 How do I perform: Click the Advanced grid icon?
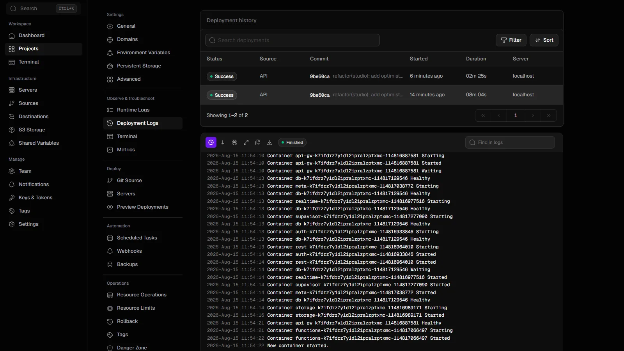click(x=110, y=79)
